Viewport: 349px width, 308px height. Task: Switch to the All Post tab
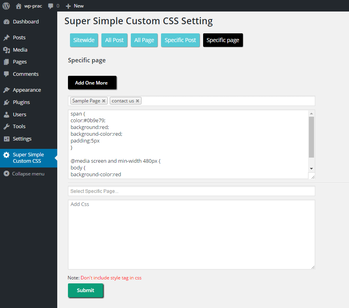[x=114, y=40]
